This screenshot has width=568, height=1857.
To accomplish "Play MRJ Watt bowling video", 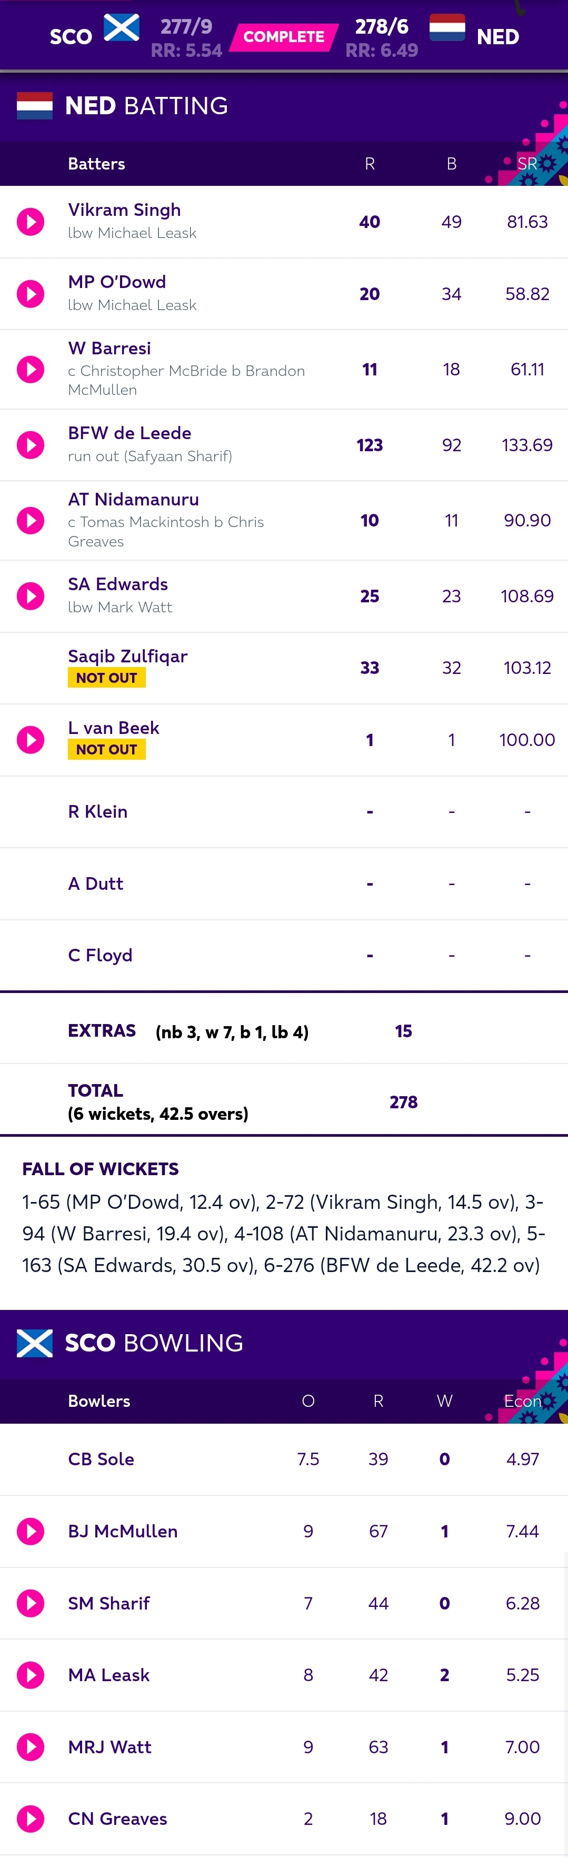I will pos(31,1747).
